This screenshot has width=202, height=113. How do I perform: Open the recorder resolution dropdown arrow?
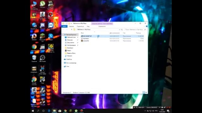pyautogui.click(x=160, y=107)
